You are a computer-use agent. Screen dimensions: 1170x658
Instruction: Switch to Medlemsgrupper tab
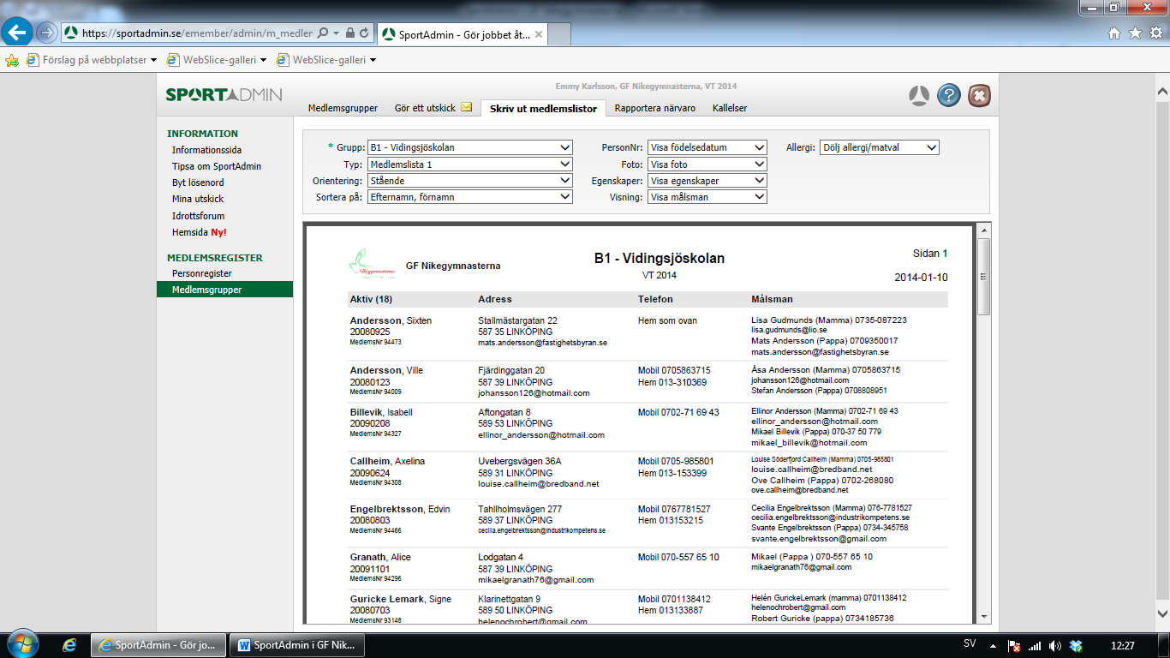point(343,108)
